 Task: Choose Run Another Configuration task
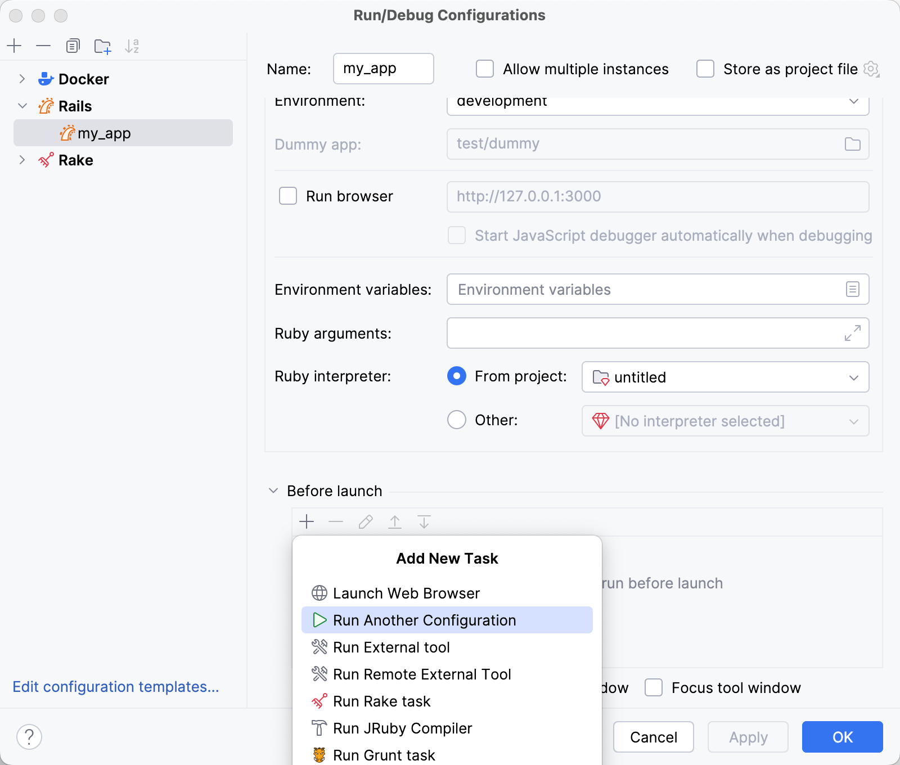(x=424, y=620)
